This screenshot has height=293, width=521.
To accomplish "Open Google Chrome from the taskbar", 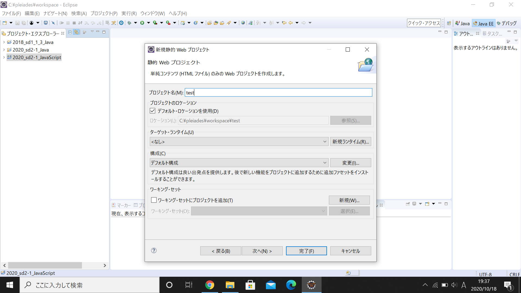I will pos(210,285).
